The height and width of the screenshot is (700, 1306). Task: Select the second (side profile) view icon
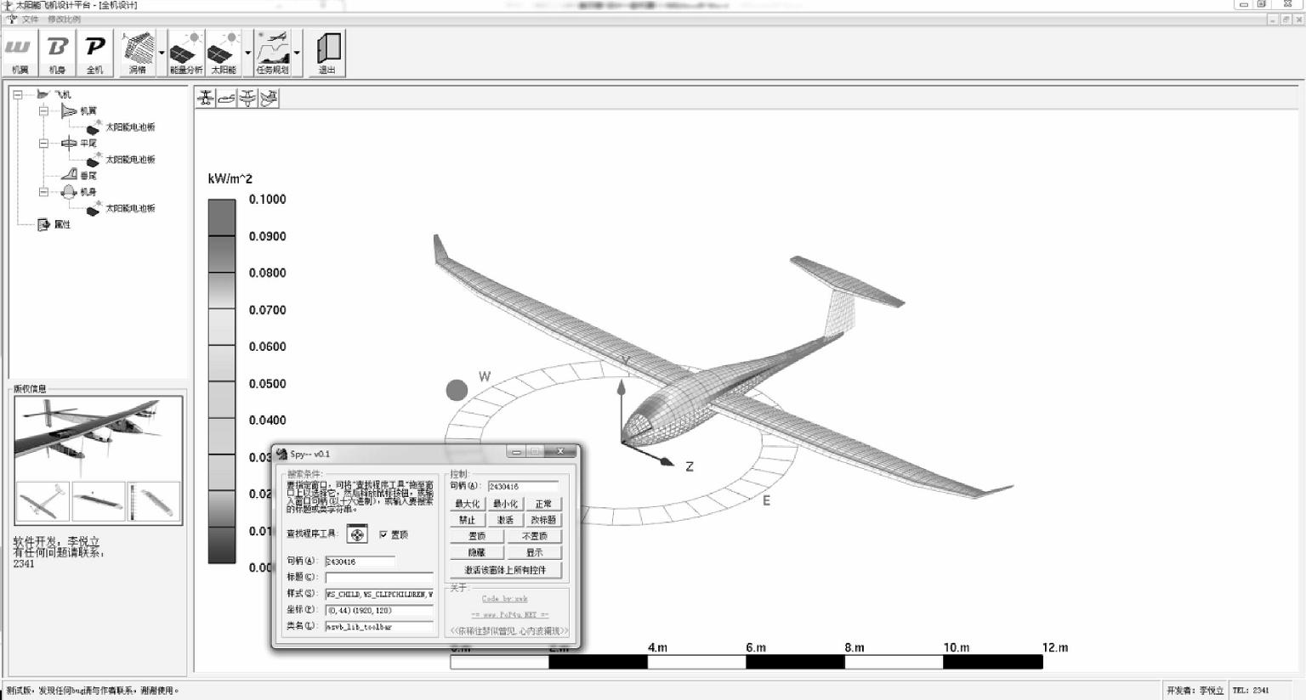coord(226,99)
